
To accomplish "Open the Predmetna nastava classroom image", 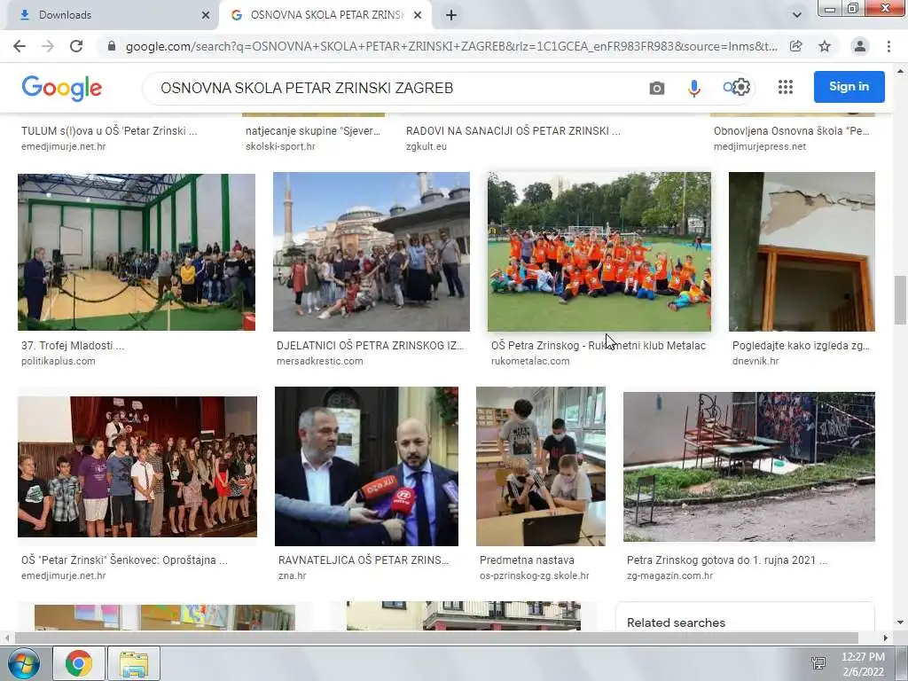I will click(x=541, y=466).
